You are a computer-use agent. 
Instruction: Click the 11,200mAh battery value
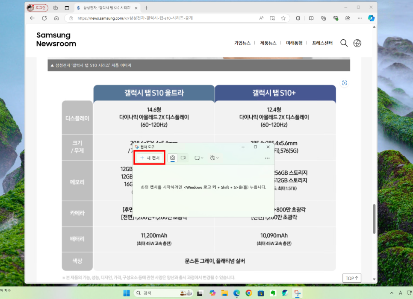click(154, 235)
